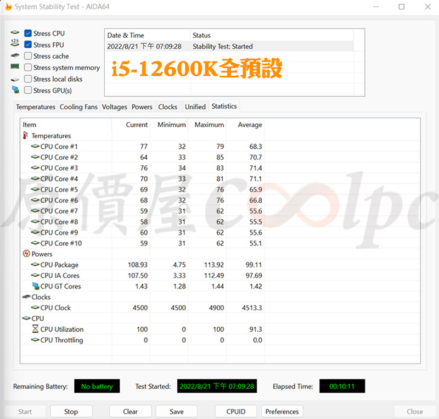
Task: Click the Maximum column header
Action: click(207, 125)
